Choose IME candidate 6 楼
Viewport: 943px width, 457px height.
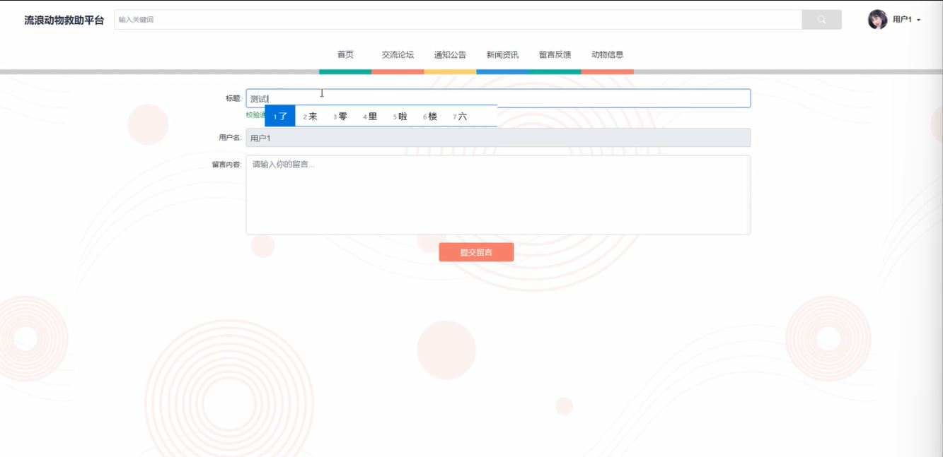(x=430, y=117)
